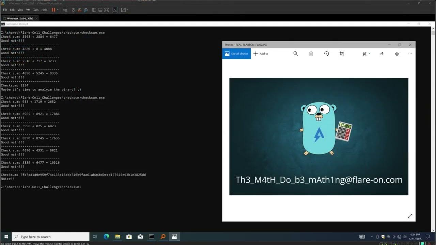This screenshot has width=436, height=245.
Task: Click the 'Type here to search' taskbar box
Action: coord(51,237)
